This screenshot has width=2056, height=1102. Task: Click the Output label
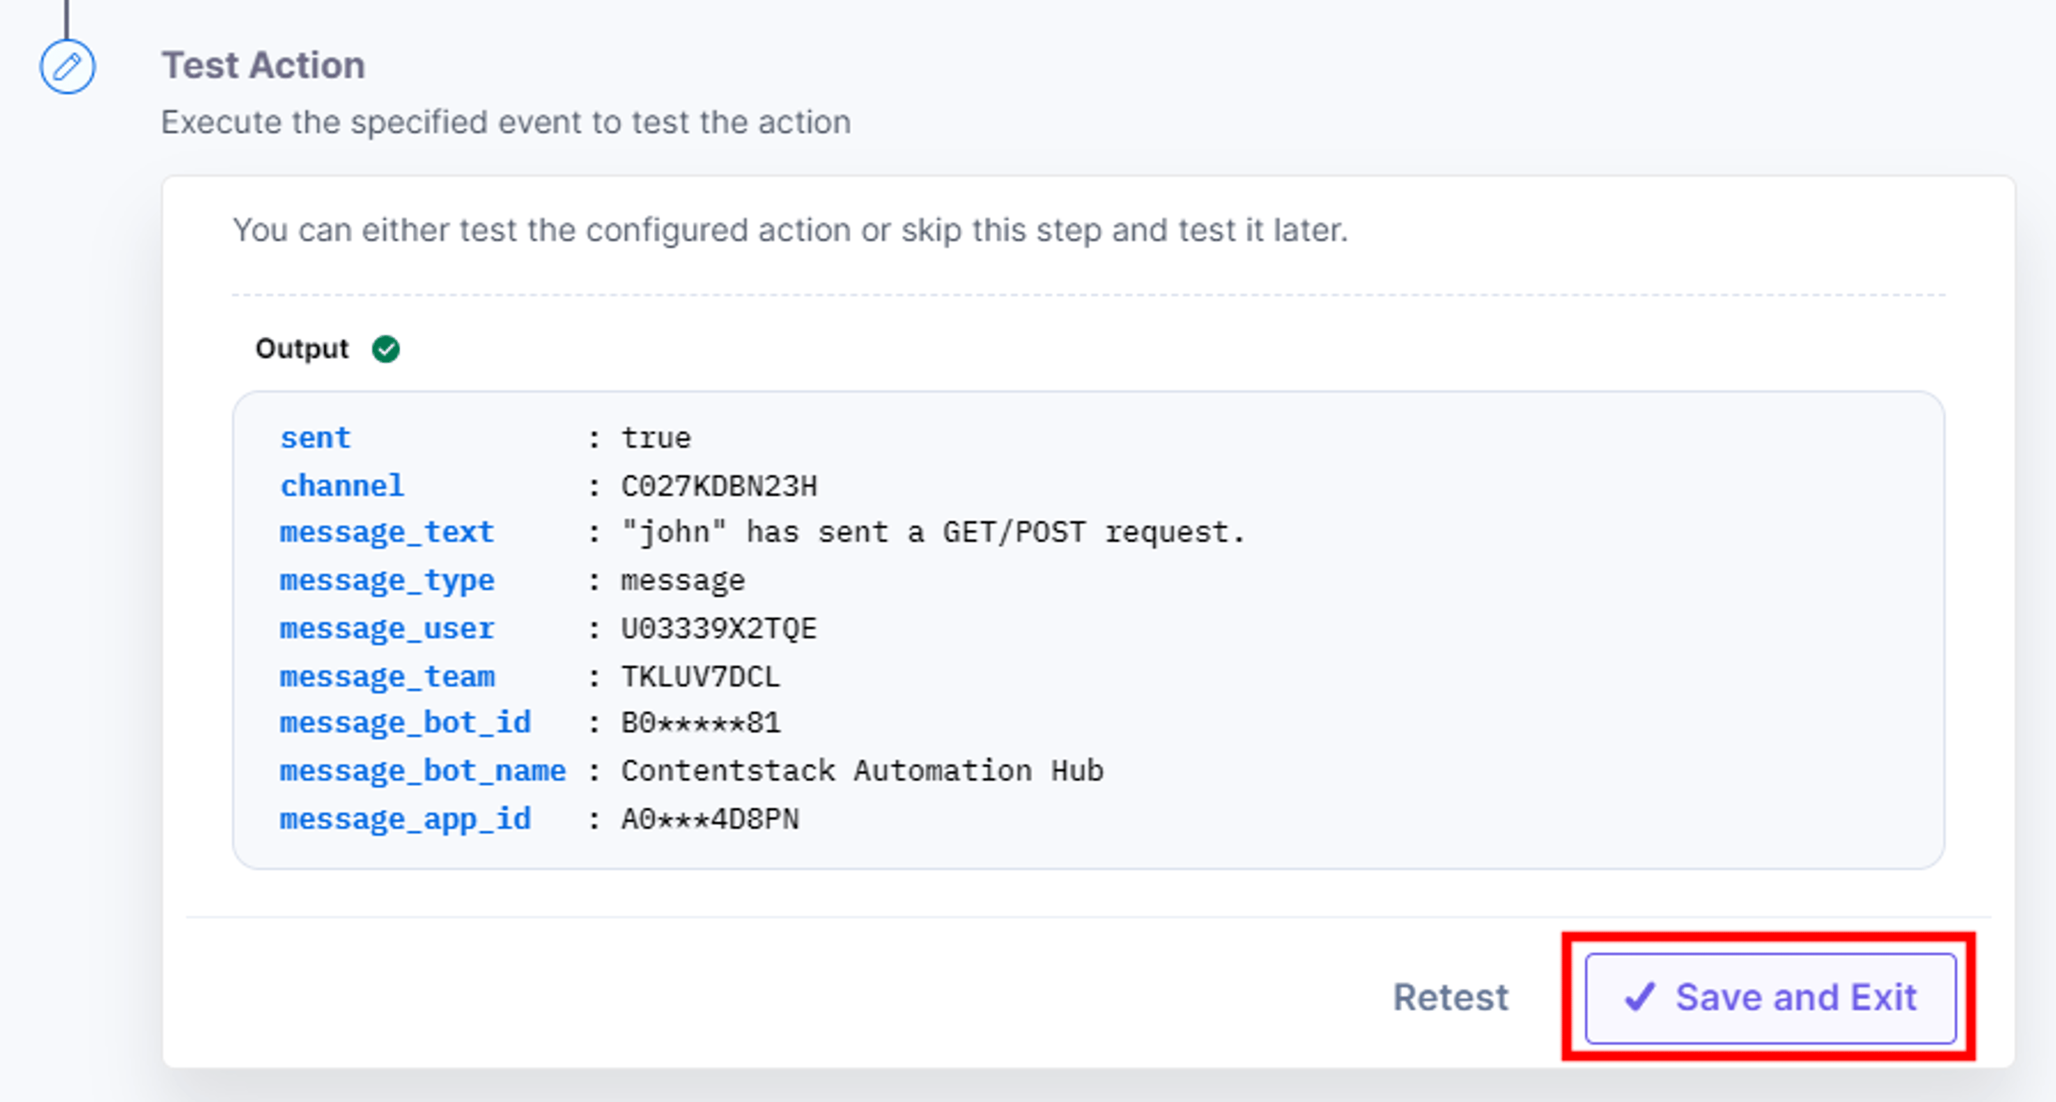[x=301, y=349]
